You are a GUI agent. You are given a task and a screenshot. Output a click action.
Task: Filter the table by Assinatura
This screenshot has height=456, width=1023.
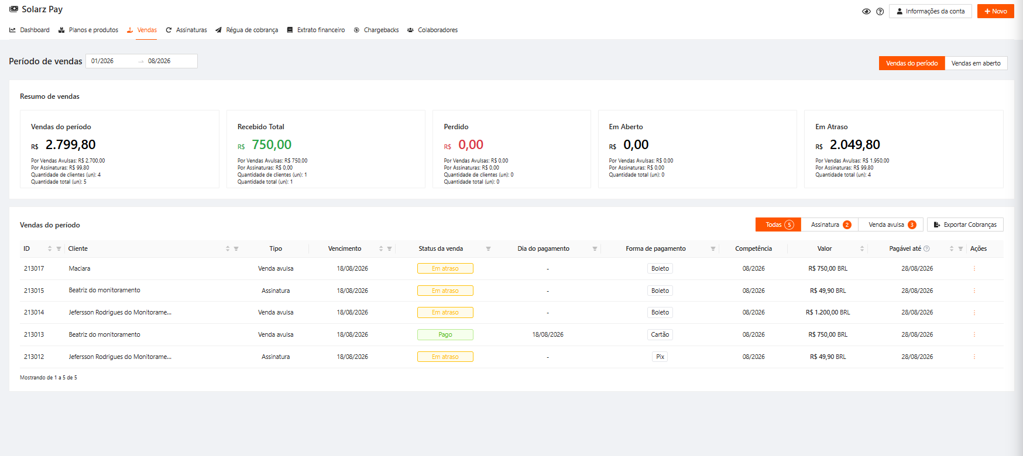(830, 225)
